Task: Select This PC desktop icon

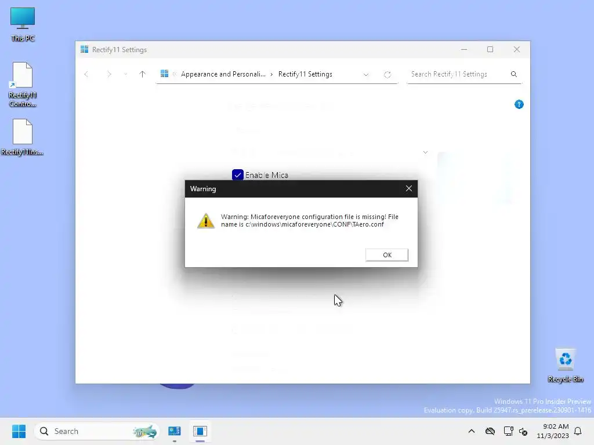Action: pos(23,24)
